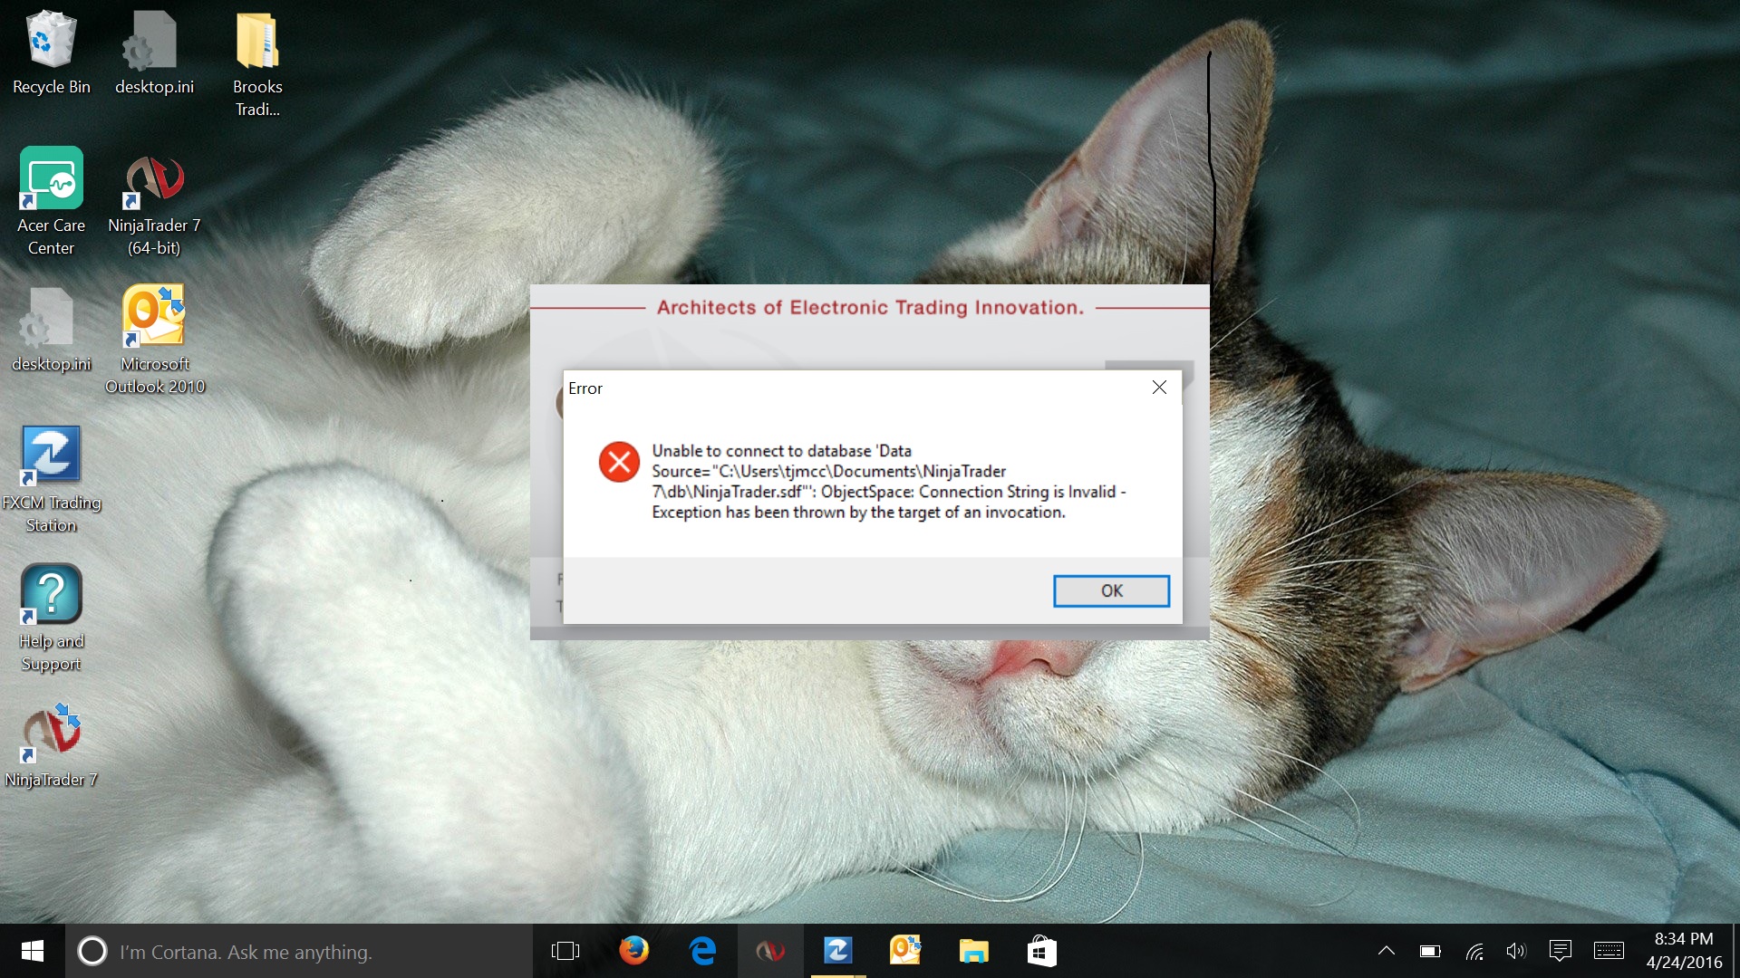Select the NinjaTrader 7 (64-bit) shortcut
The height and width of the screenshot is (978, 1740).
tap(154, 204)
